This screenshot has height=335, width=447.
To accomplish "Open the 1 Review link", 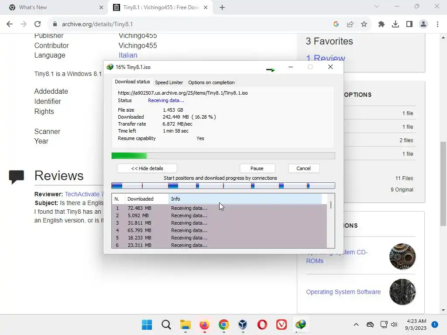I will tap(326, 58).
